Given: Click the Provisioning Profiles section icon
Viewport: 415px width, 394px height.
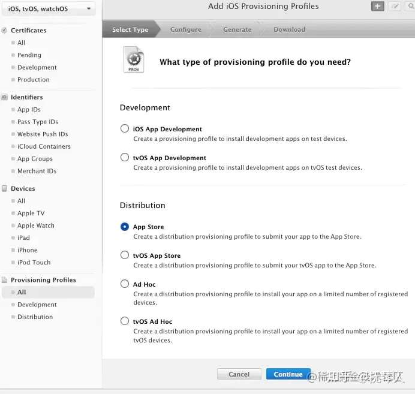Looking at the screenshot, I should pos(5,280).
